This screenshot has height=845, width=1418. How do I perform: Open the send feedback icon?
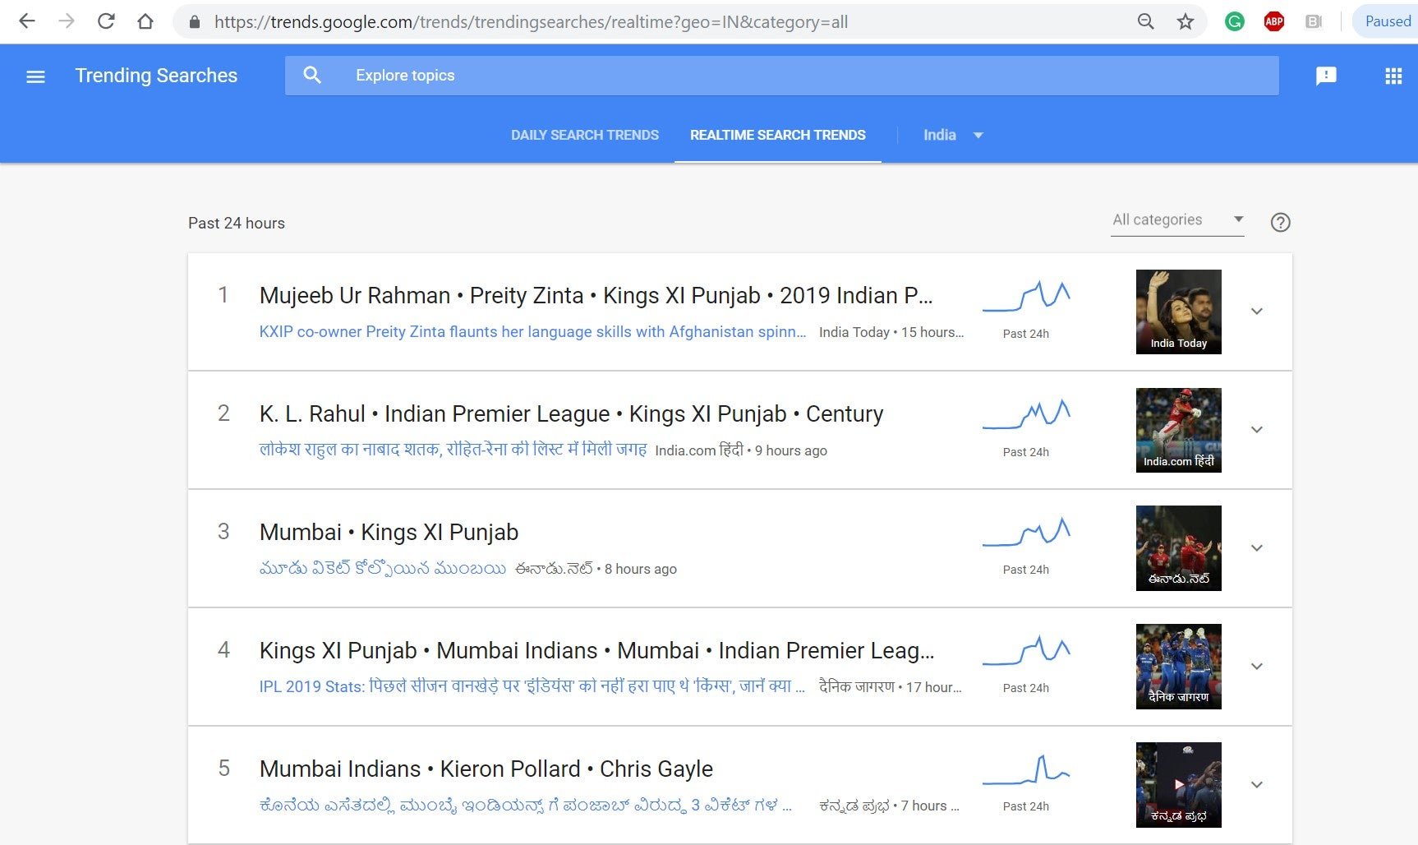tap(1326, 76)
